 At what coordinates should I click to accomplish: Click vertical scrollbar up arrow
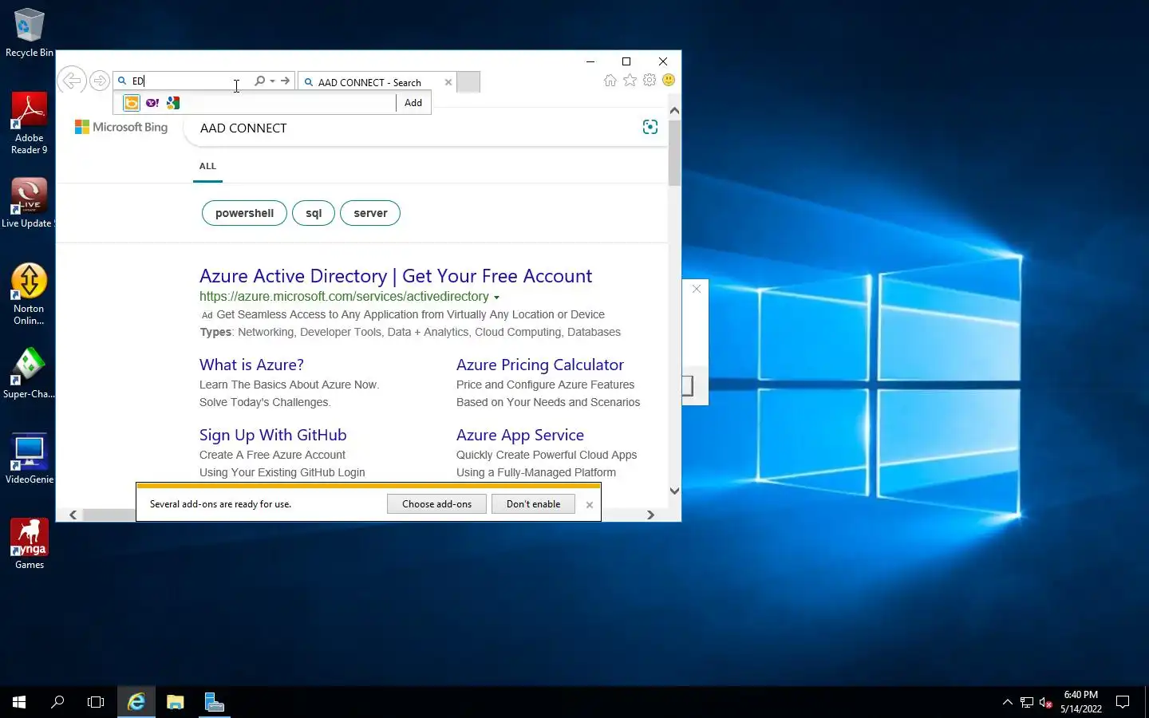[x=675, y=111]
